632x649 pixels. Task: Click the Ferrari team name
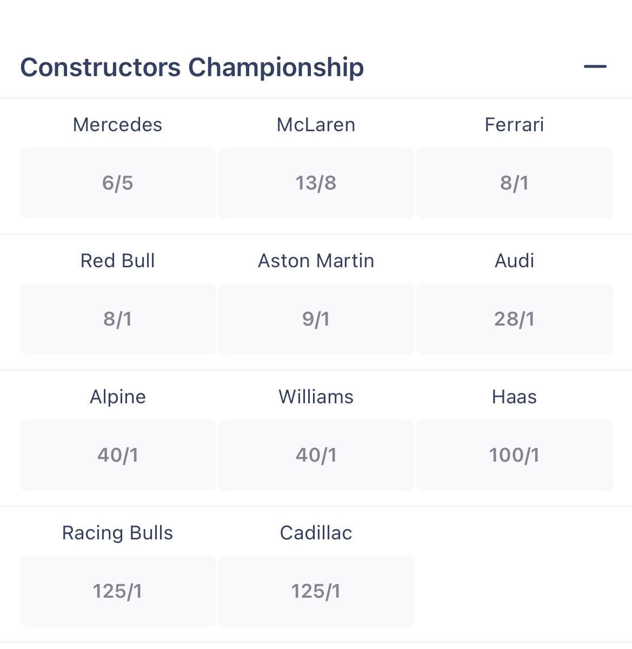pos(514,125)
